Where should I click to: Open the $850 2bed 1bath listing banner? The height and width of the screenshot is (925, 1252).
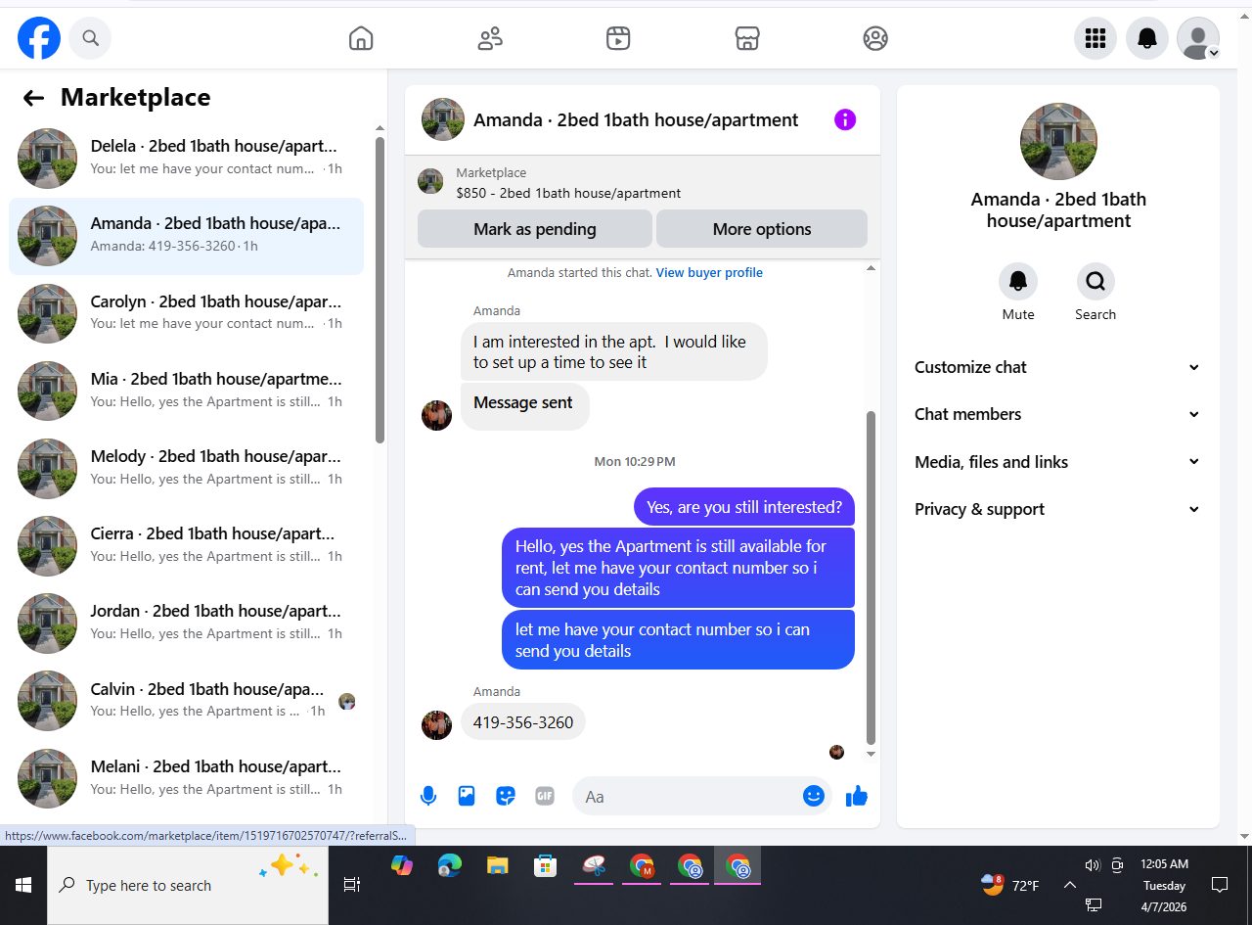643,183
